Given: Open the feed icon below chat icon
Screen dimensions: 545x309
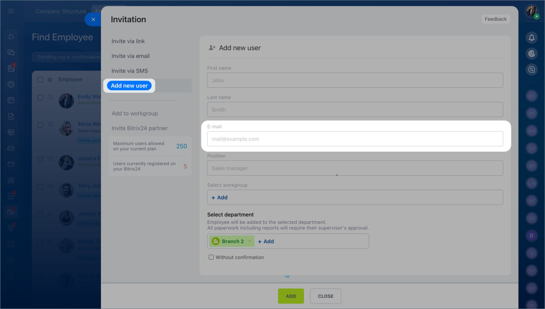Looking at the screenshot, I should pos(11,68).
